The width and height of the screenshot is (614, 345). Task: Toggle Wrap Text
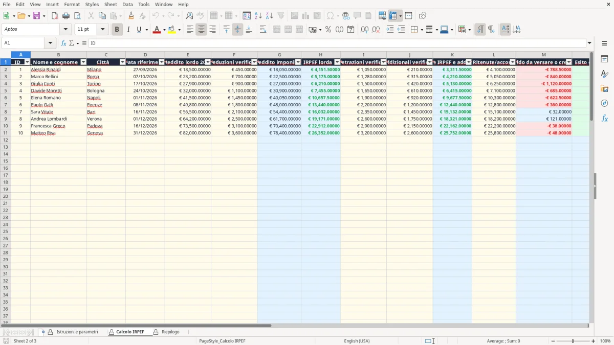[x=263, y=30]
